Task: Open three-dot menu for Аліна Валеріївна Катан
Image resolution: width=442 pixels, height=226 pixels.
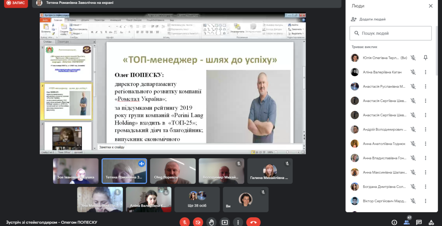Action: (426, 72)
